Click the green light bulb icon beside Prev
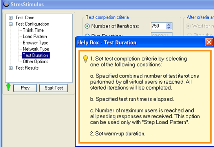This screenshot has height=147, width=214. tap(9, 87)
